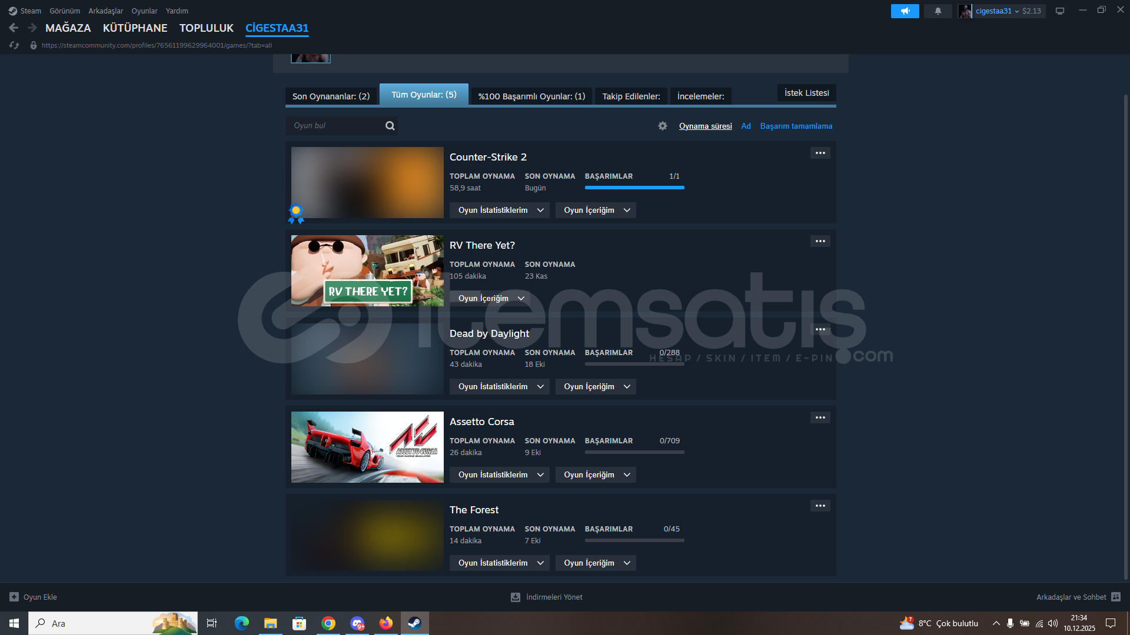Click the downloads manager icon

pos(515,597)
